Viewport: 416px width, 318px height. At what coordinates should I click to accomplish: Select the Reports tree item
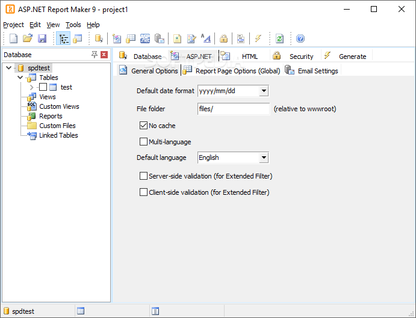tap(51, 116)
